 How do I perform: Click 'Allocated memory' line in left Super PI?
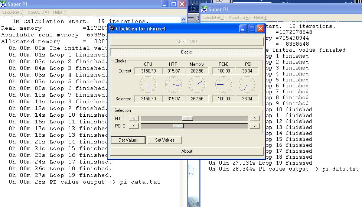click(x=54, y=42)
